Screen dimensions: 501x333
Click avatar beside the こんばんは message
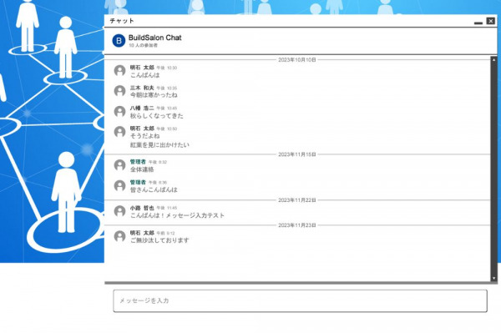tap(119, 71)
